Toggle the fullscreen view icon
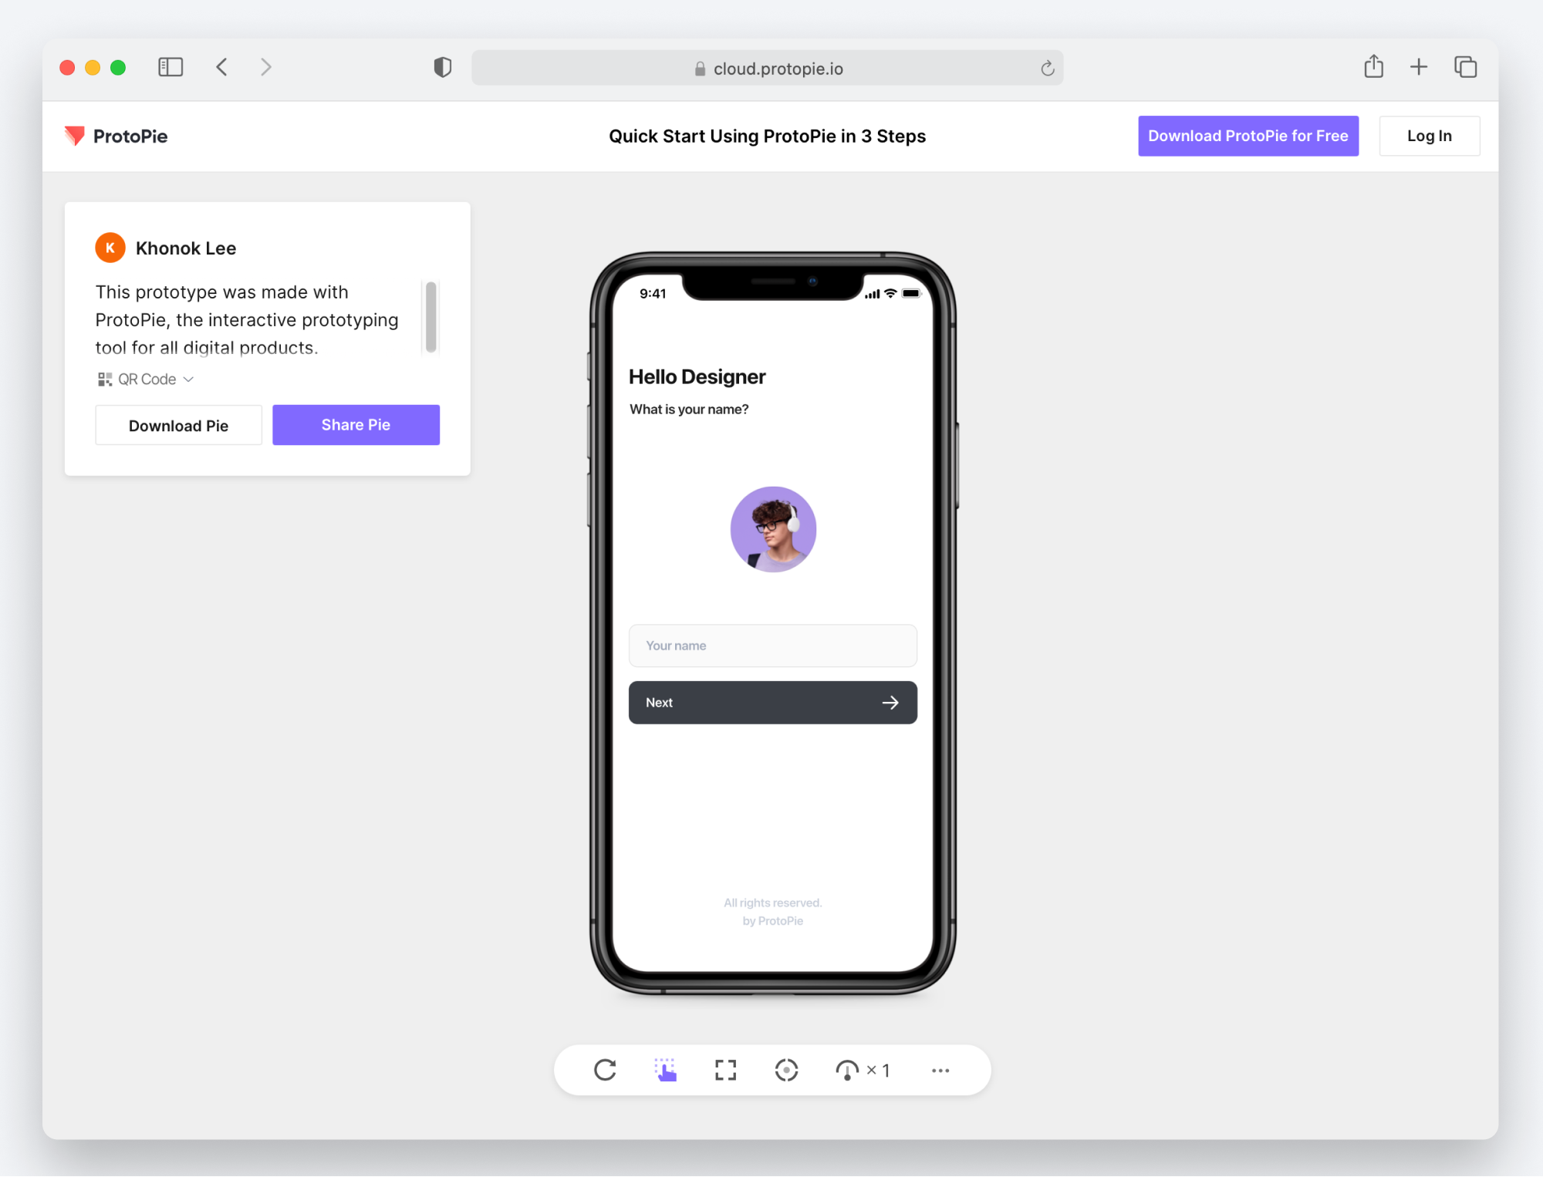The width and height of the screenshot is (1543, 1177). point(727,1070)
